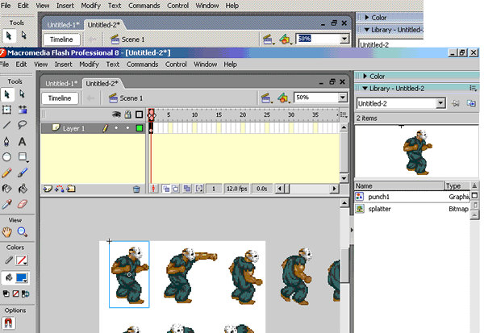
Task: Click the Name column header in library
Action: [x=398, y=185]
